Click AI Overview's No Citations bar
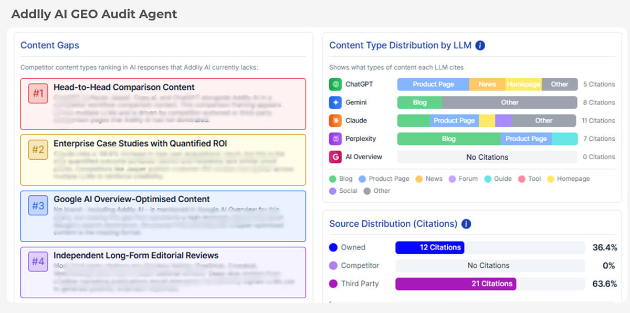 click(487, 156)
